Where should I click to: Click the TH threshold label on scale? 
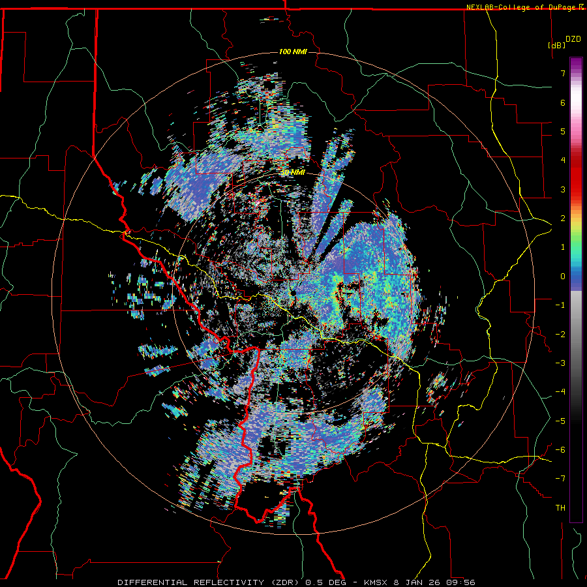560,508
